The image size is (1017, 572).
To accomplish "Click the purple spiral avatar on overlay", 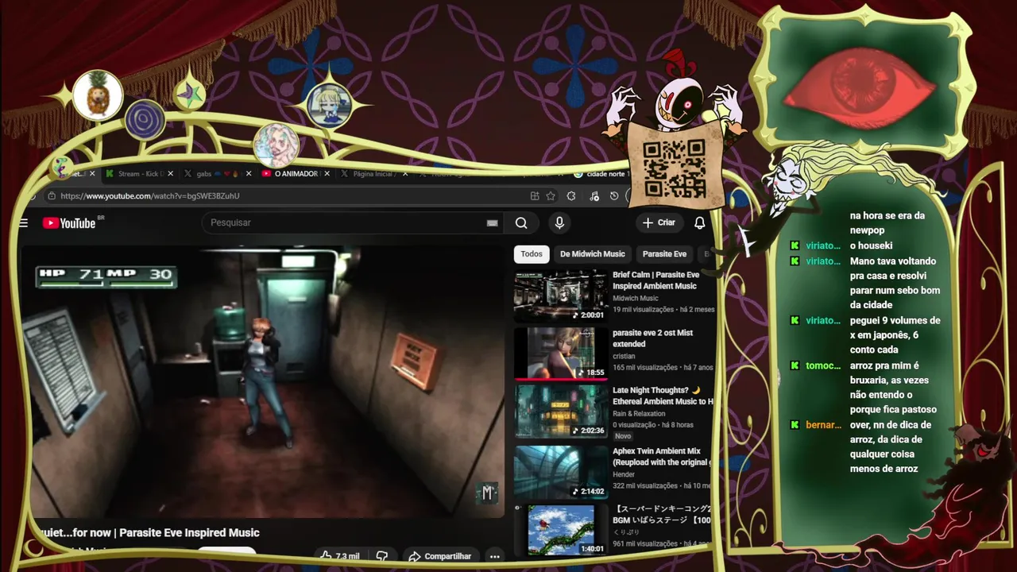I will click(x=145, y=121).
